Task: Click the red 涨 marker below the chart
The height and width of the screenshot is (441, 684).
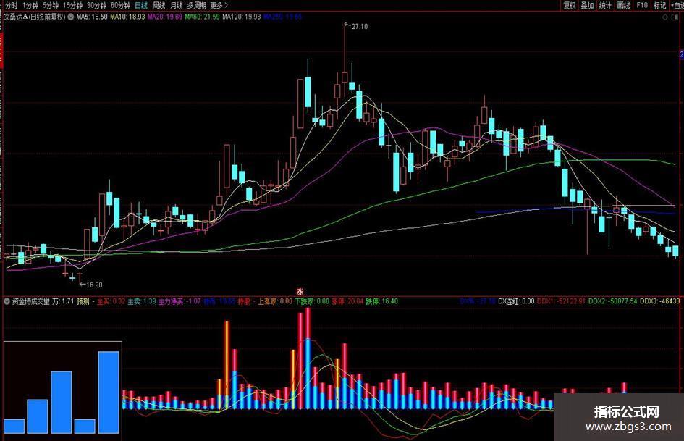Action: tap(300, 292)
